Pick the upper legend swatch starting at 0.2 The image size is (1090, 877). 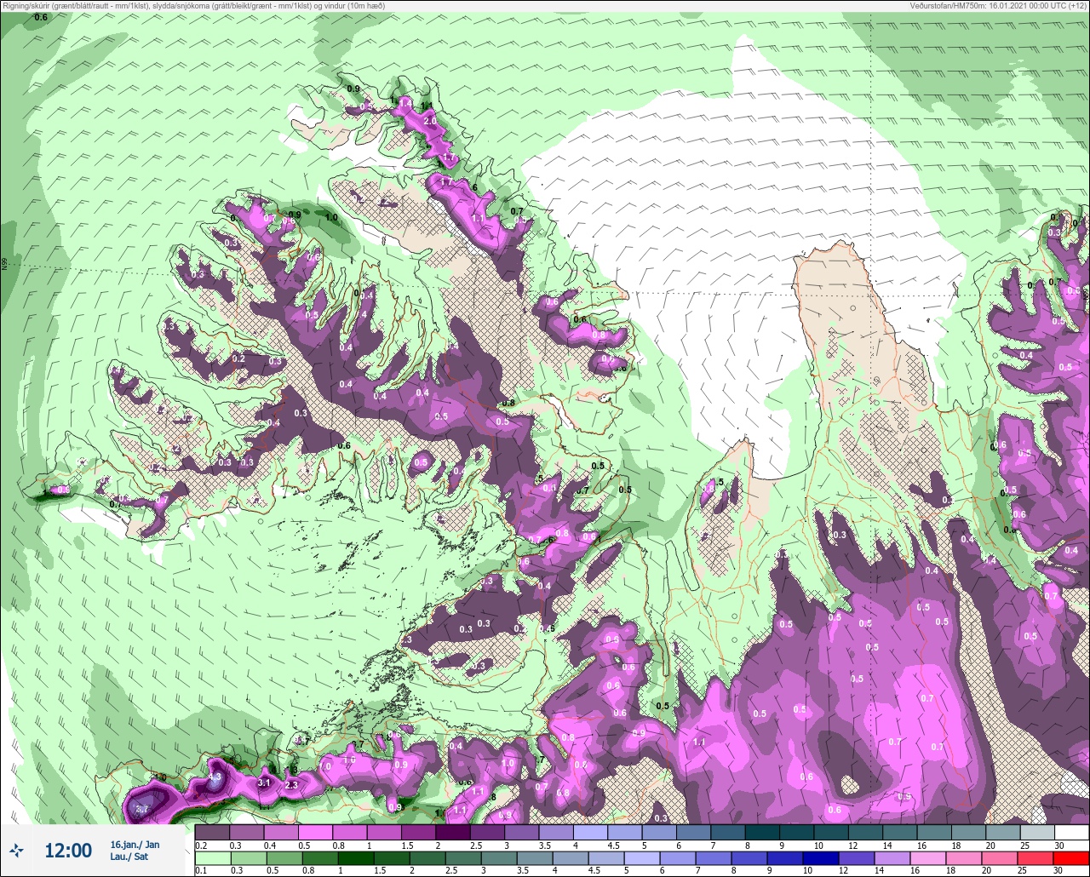click(212, 832)
